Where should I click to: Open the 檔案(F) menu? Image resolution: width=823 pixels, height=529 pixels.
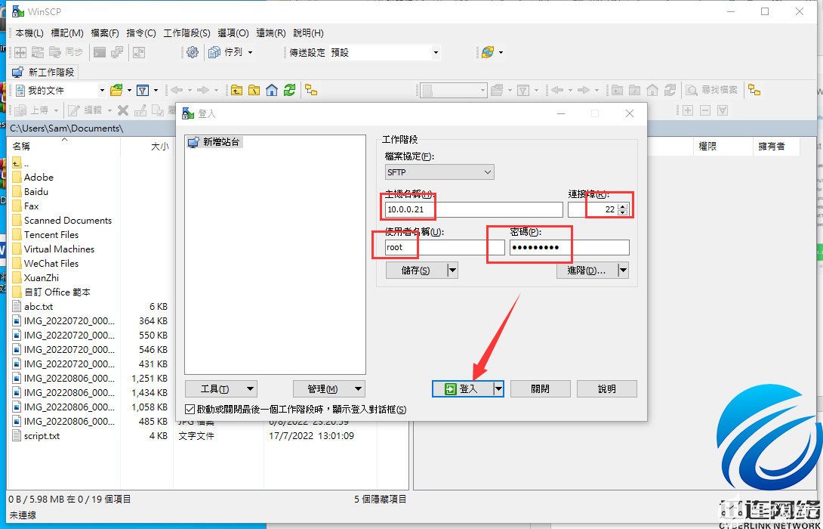(105, 33)
